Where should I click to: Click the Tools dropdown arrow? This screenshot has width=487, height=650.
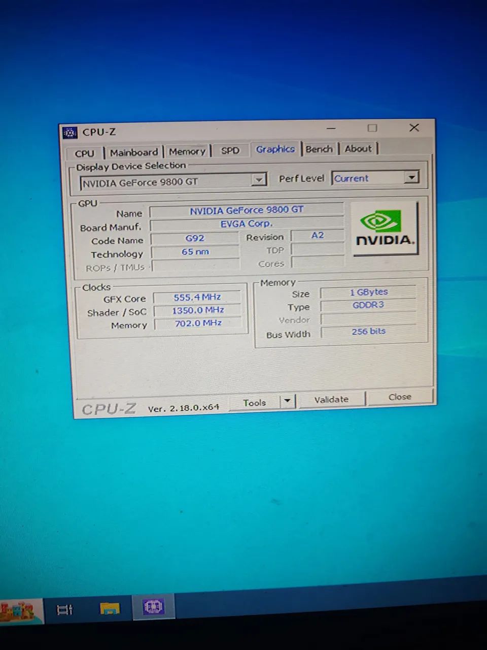coord(288,401)
